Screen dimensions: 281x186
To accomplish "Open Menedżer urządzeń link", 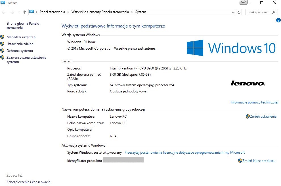I will click(21, 37).
